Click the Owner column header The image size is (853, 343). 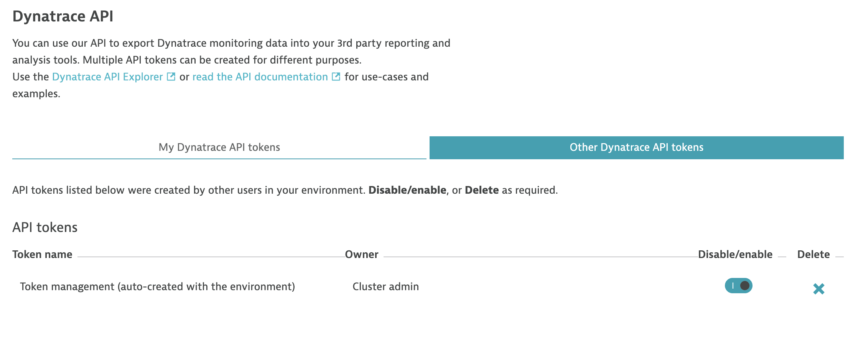(362, 255)
